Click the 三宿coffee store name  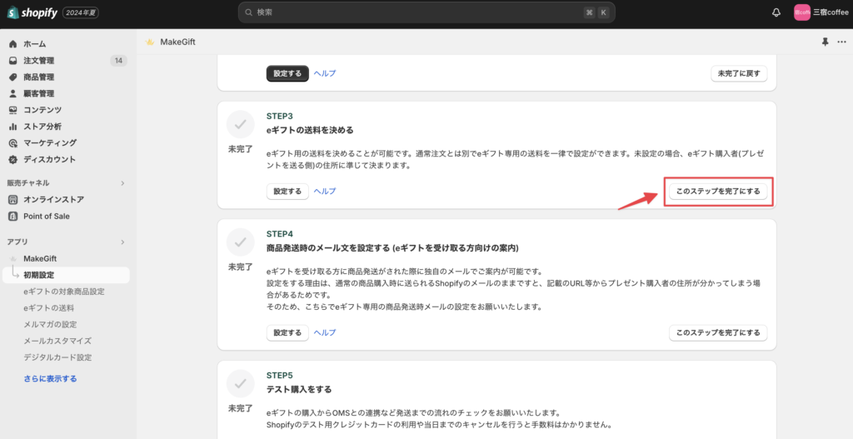pos(831,12)
